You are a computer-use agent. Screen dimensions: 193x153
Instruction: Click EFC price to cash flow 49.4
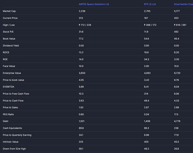click(x=146, y=101)
